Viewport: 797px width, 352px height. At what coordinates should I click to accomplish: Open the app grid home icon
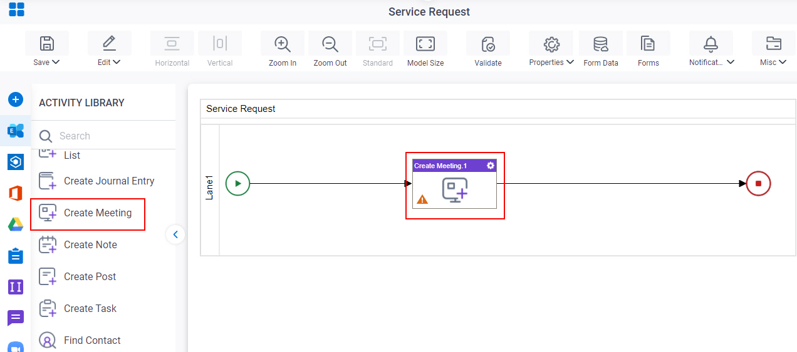(x=16, y=9)
